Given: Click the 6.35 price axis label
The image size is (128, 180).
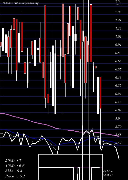Looking at the screenshot, I should 119,86.
